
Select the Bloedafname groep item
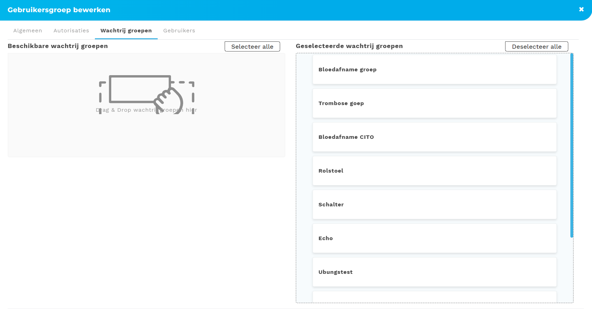pos(434,70)
